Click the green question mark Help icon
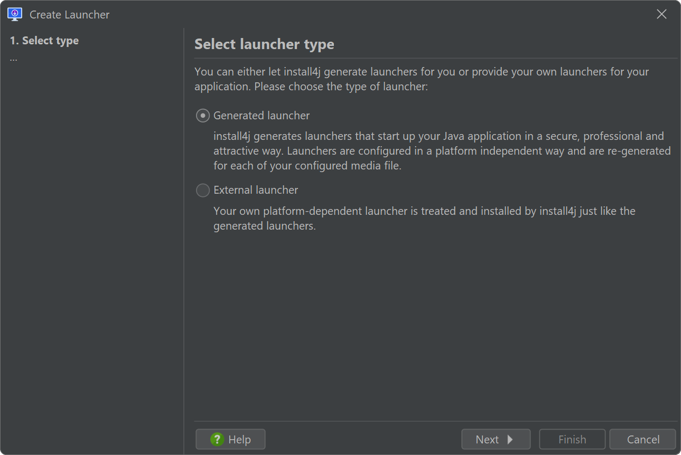The height and width of the screenshot is (455, 681). coord(217,439)
